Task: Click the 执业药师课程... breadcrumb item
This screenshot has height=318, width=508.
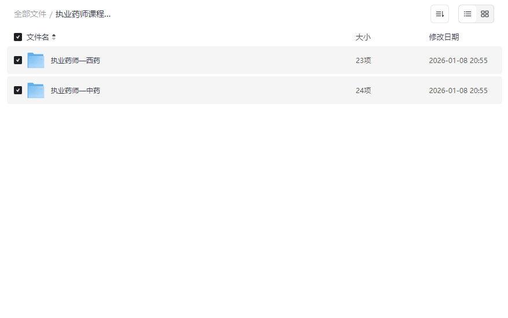Action: [83, 14]
